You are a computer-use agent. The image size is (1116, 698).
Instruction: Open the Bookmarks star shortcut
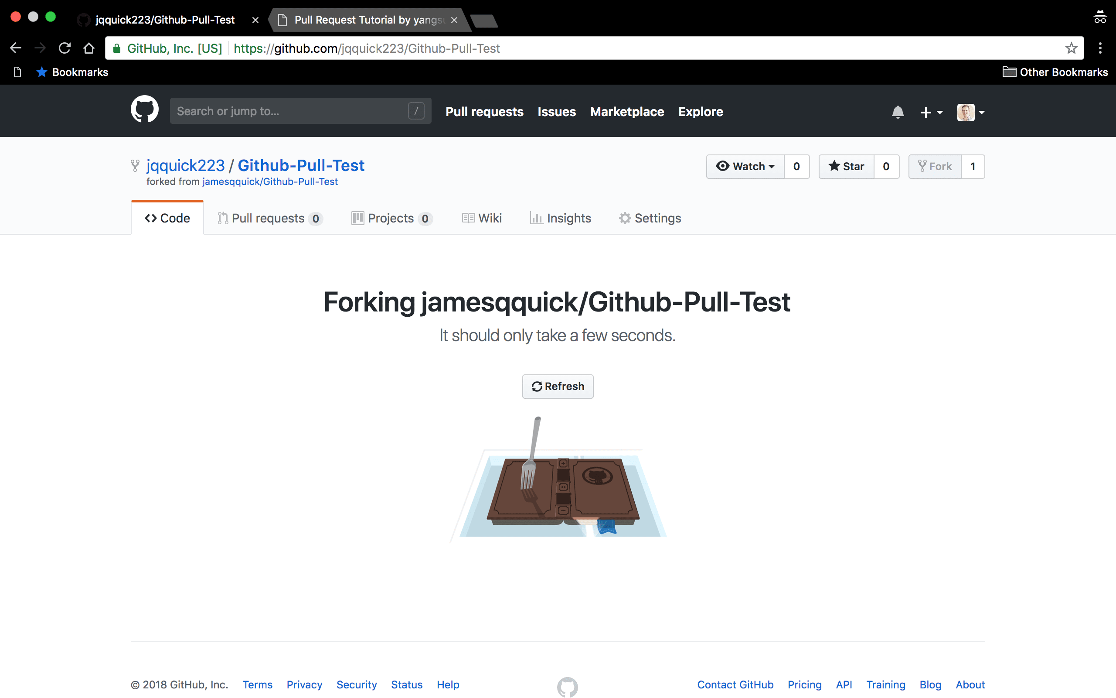(72, 72)
